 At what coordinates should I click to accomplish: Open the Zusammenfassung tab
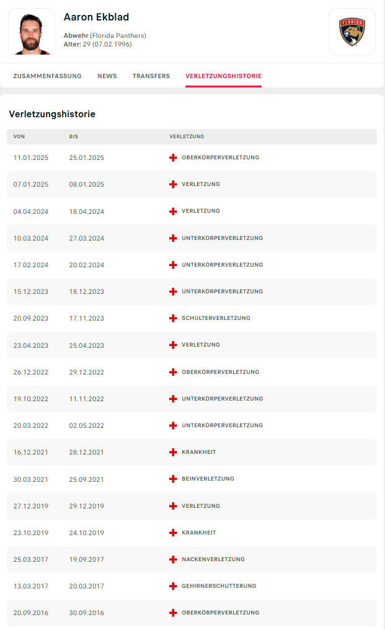tap(47, 76)
